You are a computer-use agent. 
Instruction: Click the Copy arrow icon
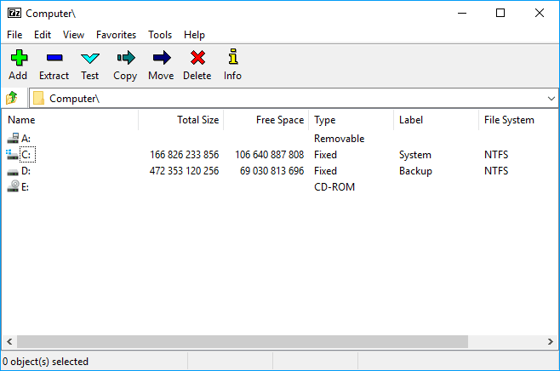[126, 58]
